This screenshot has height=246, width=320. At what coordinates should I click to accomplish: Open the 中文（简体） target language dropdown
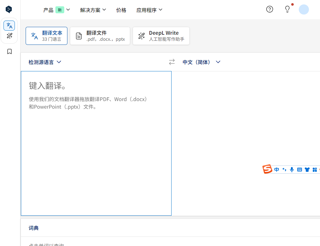coord(201,62)
